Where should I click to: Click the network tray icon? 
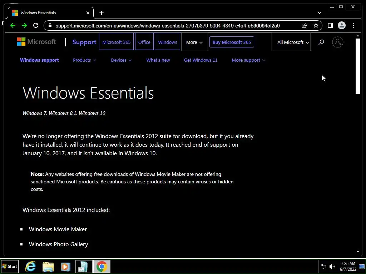click(323, 267)
